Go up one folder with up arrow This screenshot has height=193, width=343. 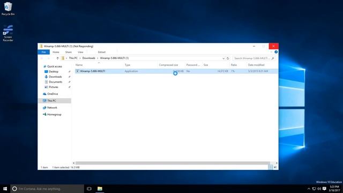click(57, 58)
